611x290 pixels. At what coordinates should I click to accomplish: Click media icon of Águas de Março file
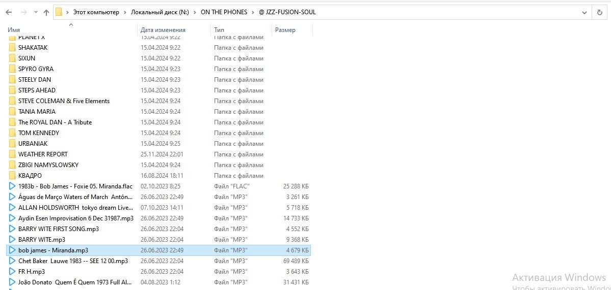coord(12,197)
